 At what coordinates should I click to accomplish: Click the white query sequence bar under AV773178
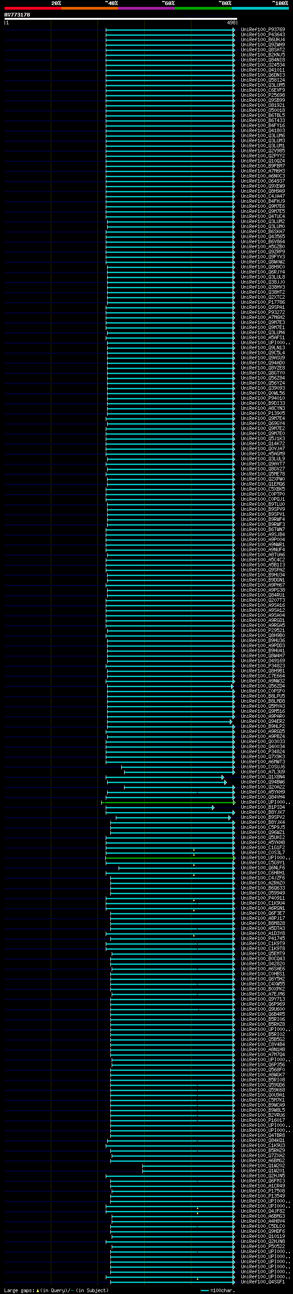pos(121,19)
